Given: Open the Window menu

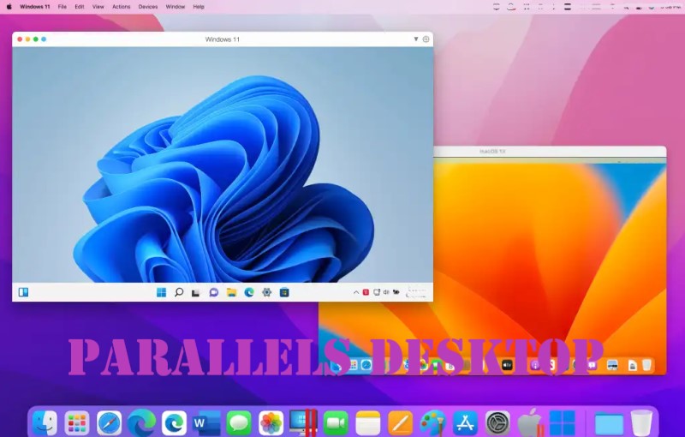Looking at the screenshot, I should coord(176,7).
